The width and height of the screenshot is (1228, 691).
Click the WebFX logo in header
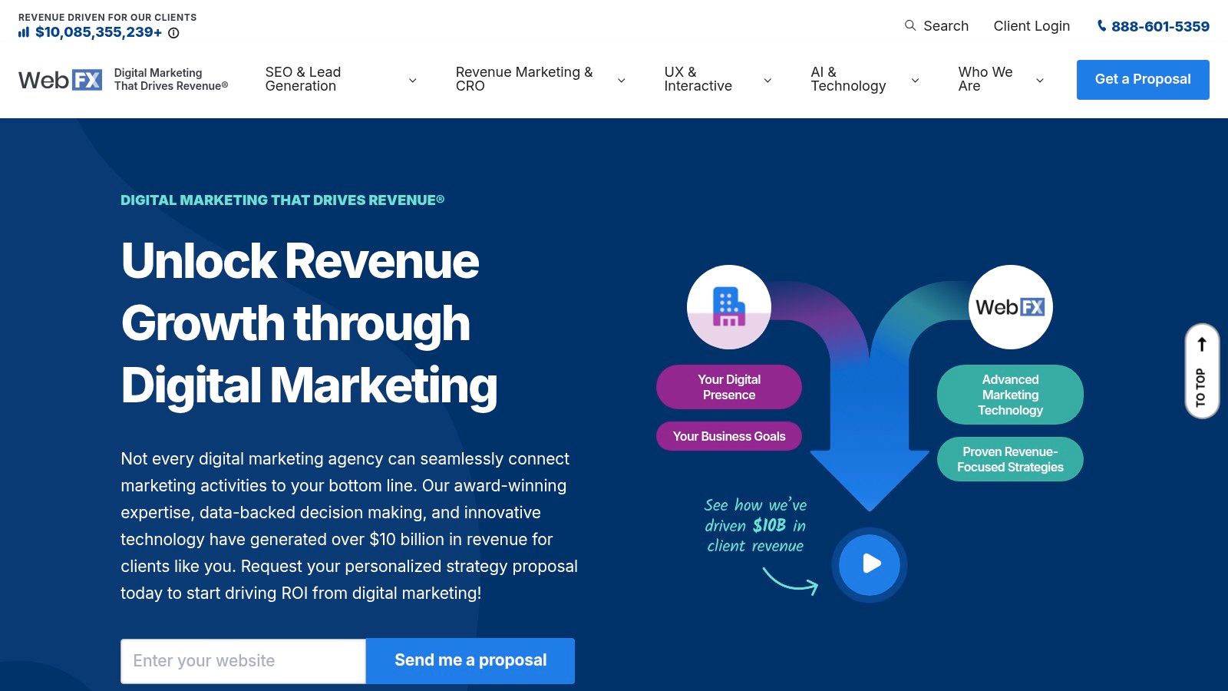click(x=60, y=80)
